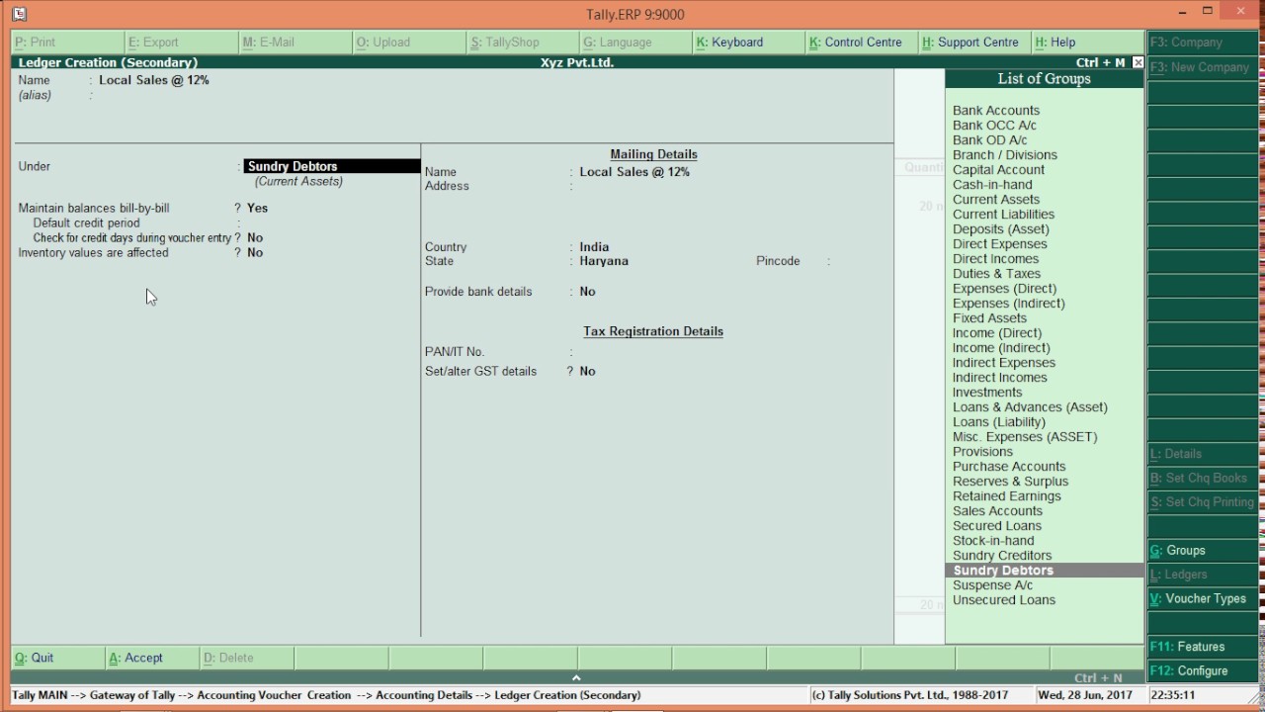Open the Print menu
The image size is (1265, 712).
coord(68,43)
